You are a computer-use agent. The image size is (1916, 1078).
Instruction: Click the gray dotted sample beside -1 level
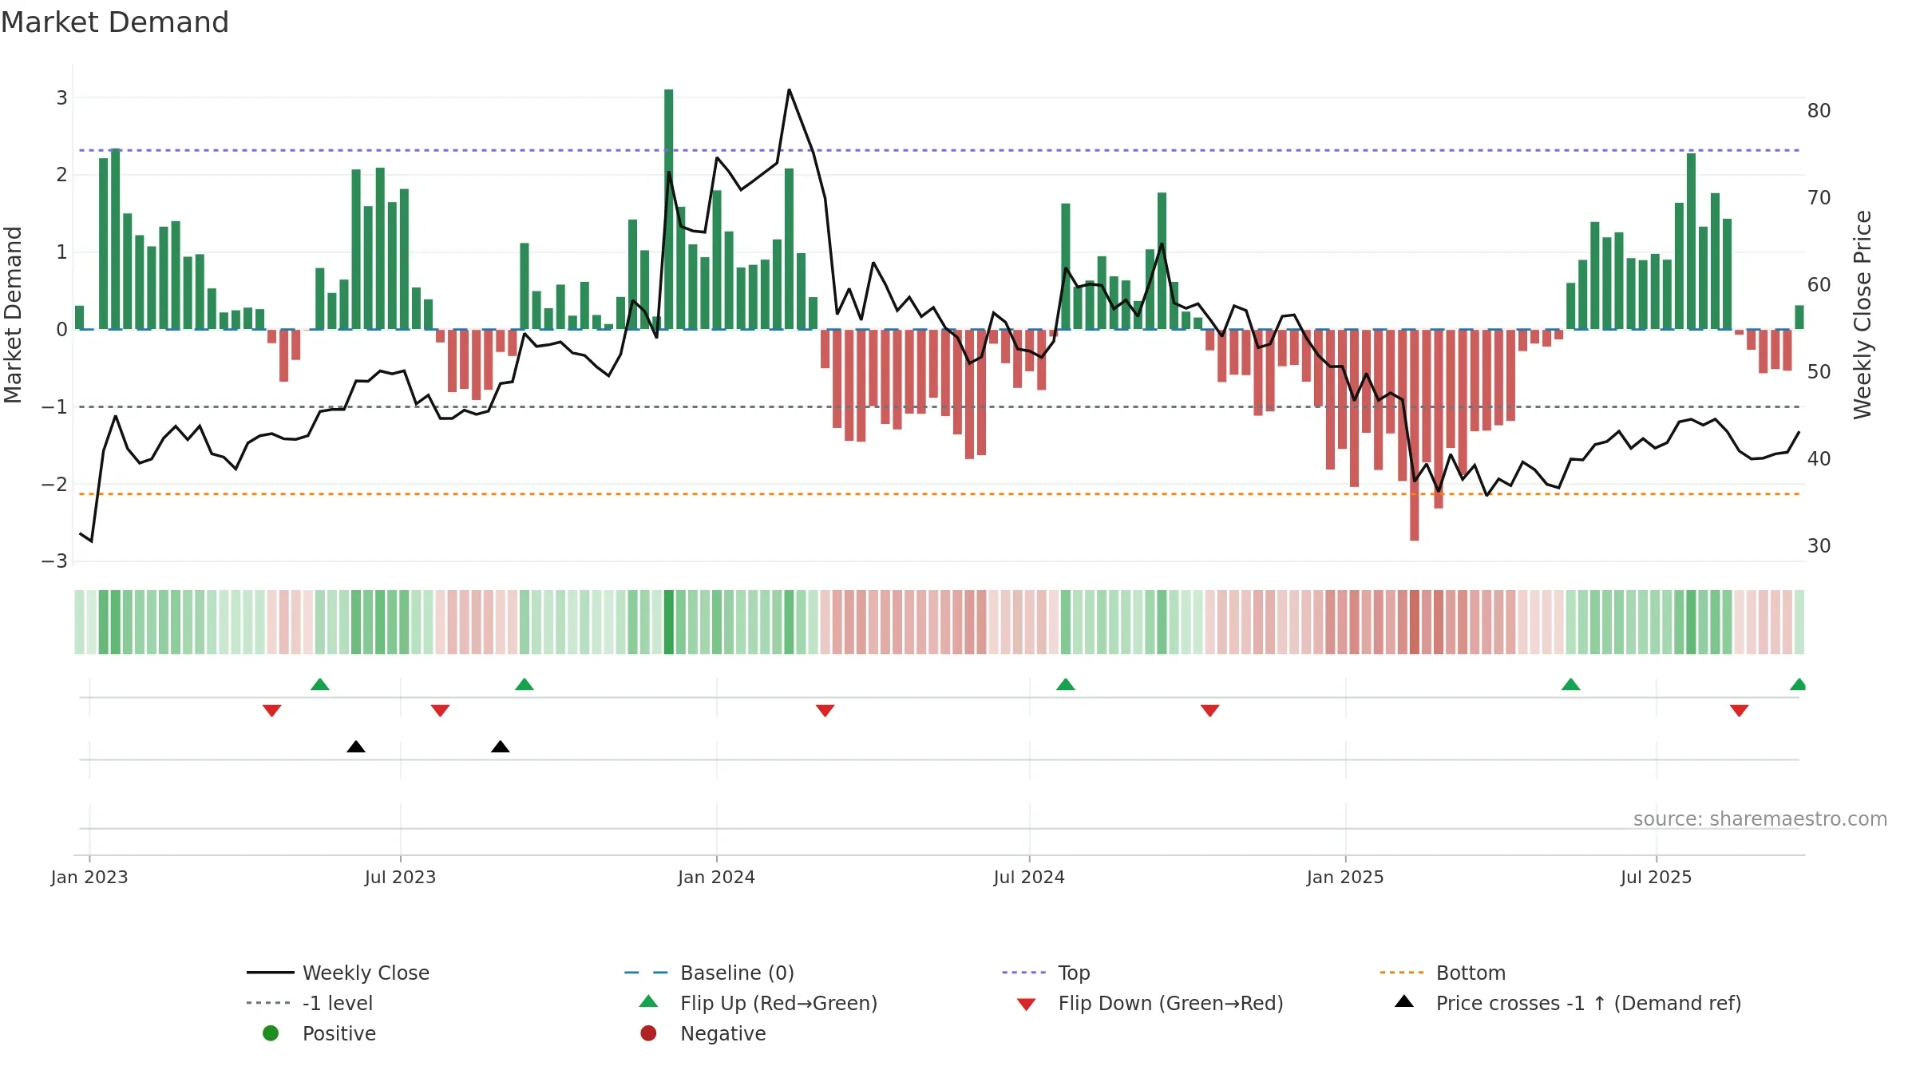click(268, 1003)
